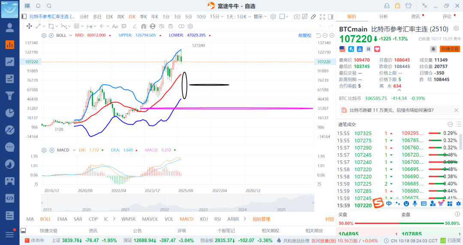
Task: Toggle right sidebar panel visibility
Action: [x=331, y=17]
